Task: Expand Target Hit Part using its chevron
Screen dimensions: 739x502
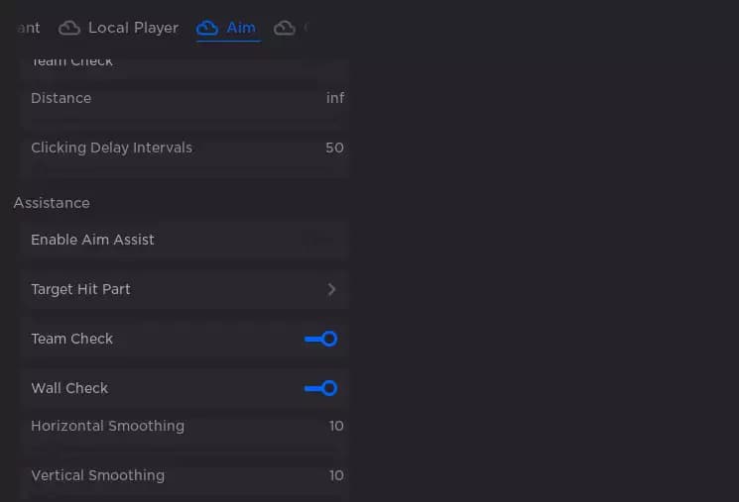Action: pos(331,289)
